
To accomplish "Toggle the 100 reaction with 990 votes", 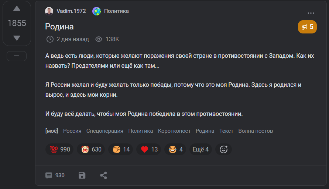I will click(x=59, y=149).
